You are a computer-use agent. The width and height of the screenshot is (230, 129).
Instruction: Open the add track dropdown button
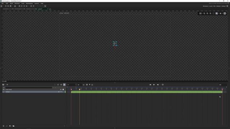[x=4, y=85]
